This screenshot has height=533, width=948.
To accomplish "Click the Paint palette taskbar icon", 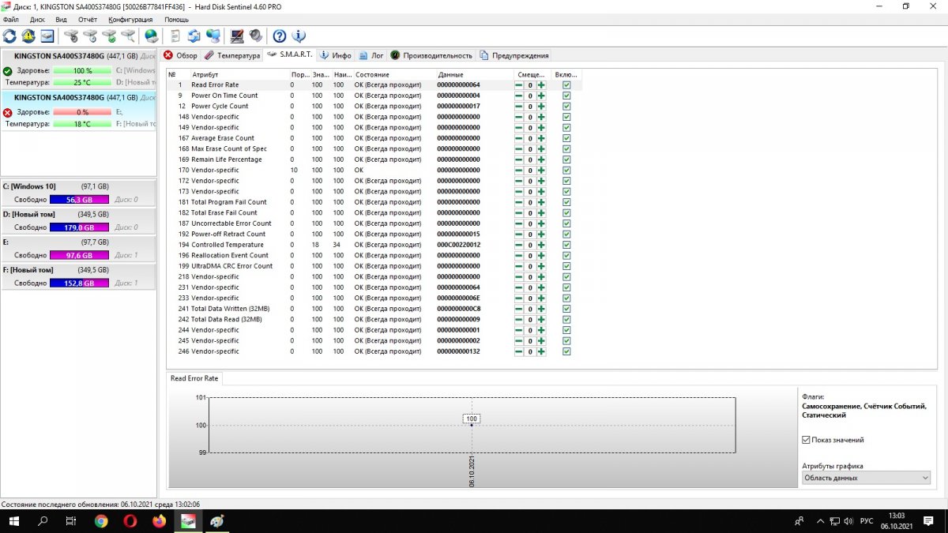I will [217, 521].
